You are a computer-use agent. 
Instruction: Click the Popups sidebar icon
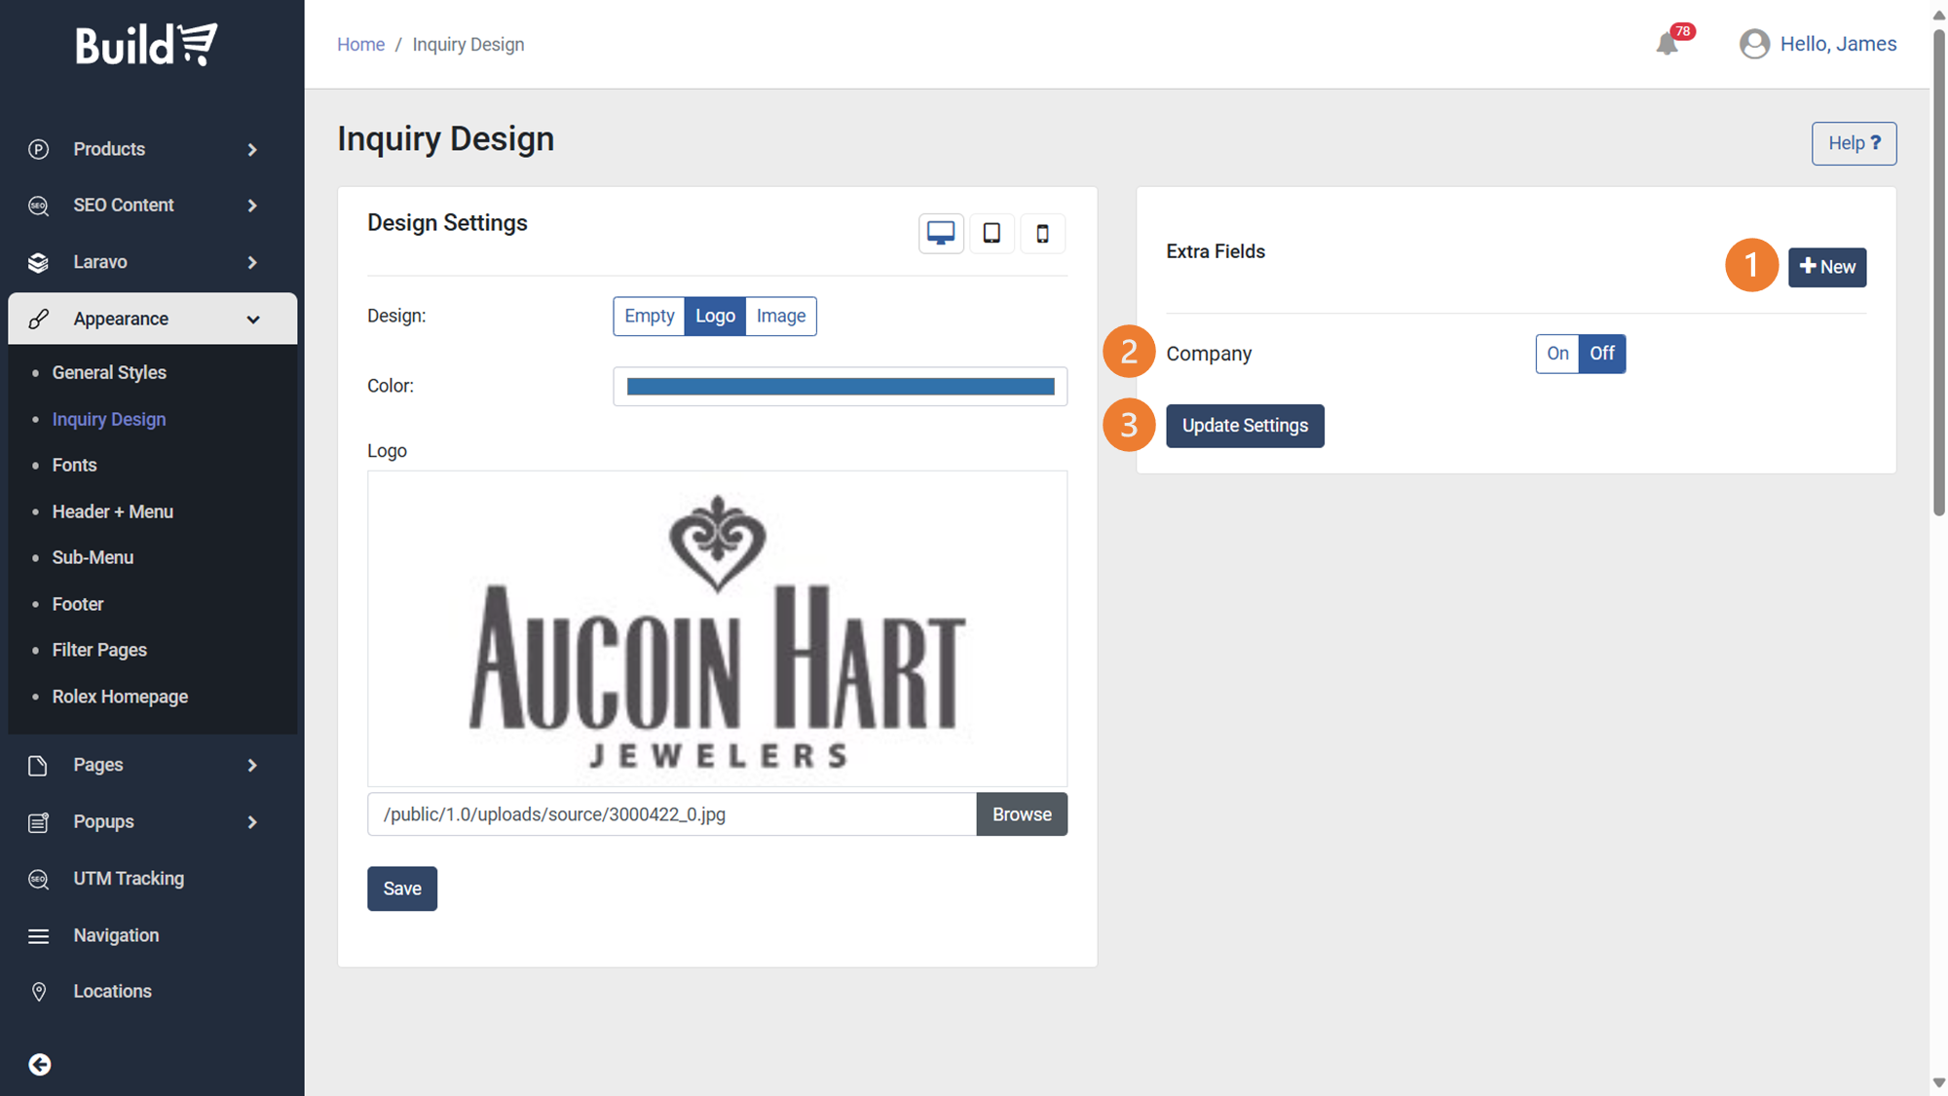coord(39,822)
